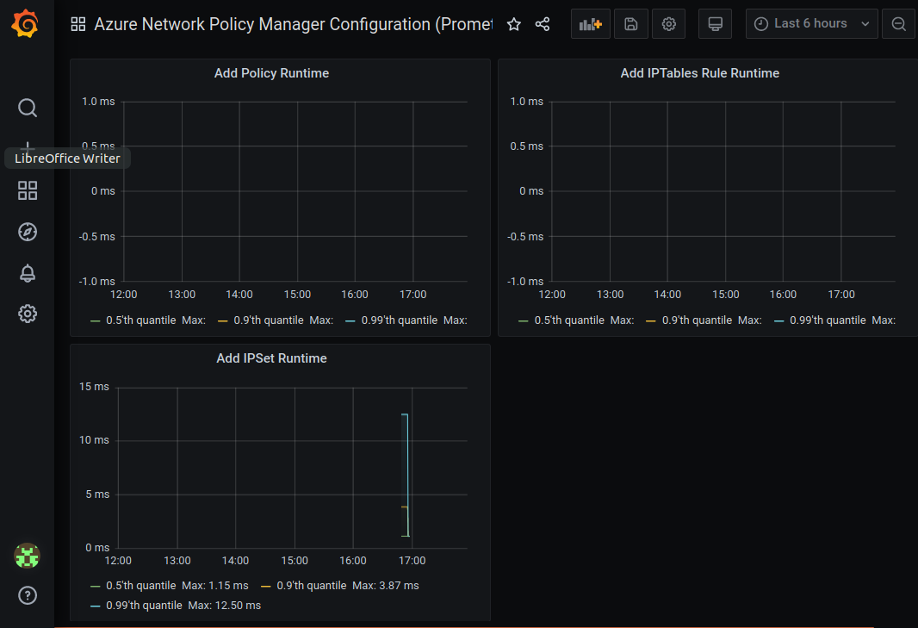Click the dashboard title Azure Network Policy Manager
Screen dimensions: 918x628
[x=294, y=24]
